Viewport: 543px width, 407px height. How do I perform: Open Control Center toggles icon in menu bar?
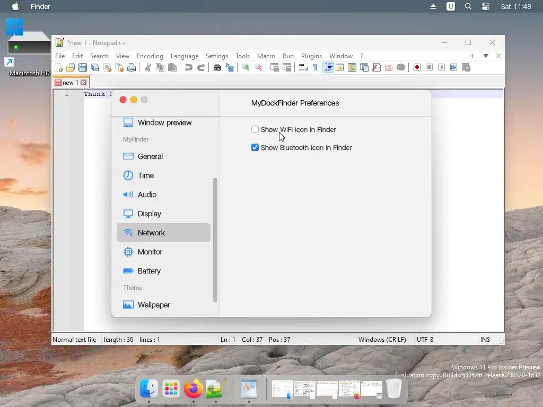pyautogui.click(x=486, y=6)
